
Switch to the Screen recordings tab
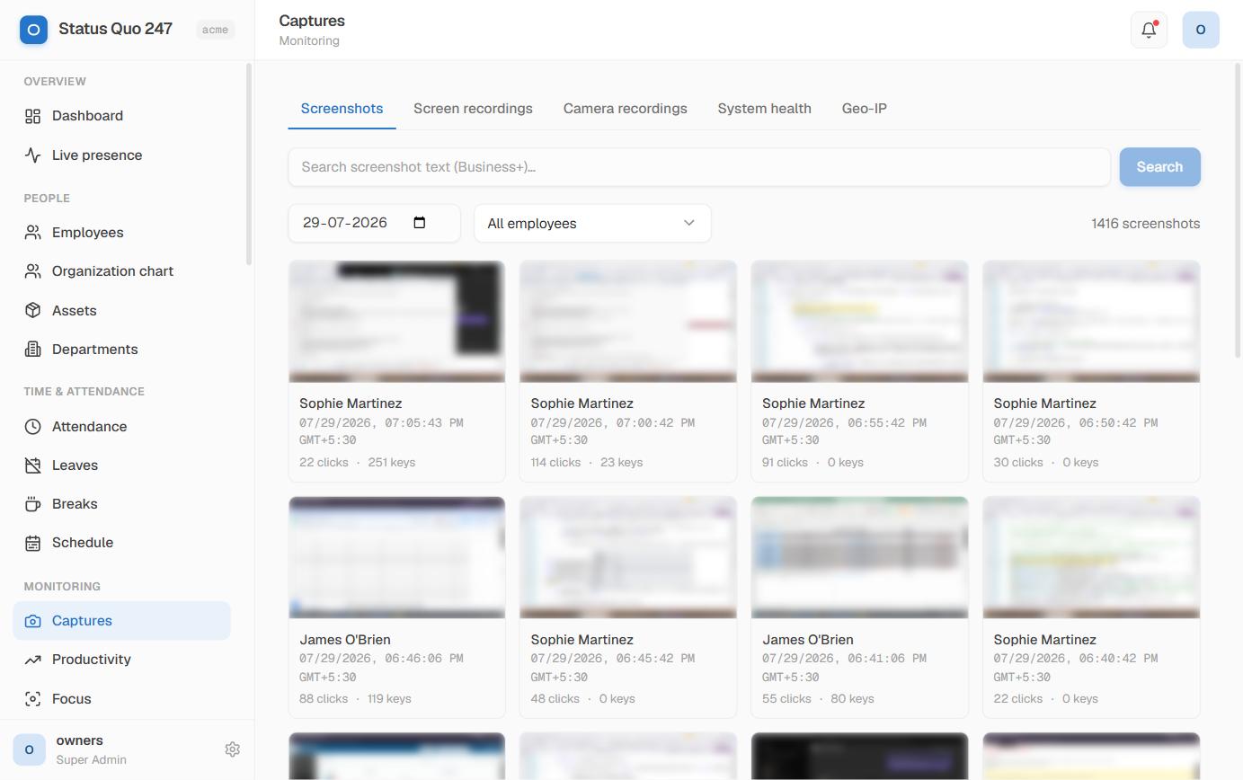(473, 109)
